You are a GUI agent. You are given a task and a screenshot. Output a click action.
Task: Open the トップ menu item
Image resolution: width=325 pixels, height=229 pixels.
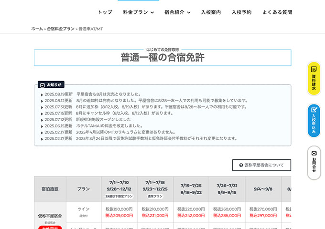(x=105, y=12)
